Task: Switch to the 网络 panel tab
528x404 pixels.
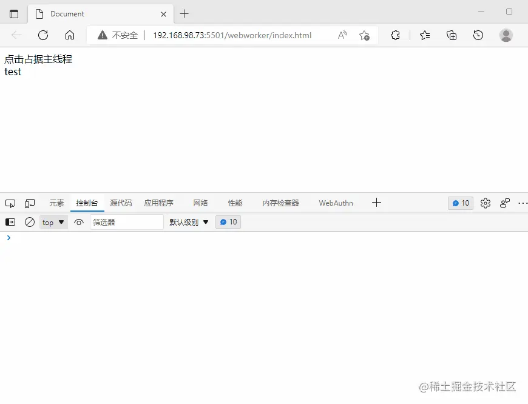Action: coord(200,203)
